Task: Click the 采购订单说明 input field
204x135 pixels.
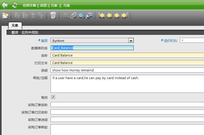Action: tap(127, 120)
